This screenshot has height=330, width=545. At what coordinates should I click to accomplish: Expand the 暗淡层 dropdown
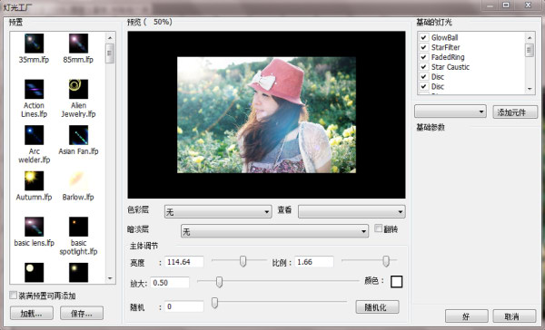(x=274, y=231)
